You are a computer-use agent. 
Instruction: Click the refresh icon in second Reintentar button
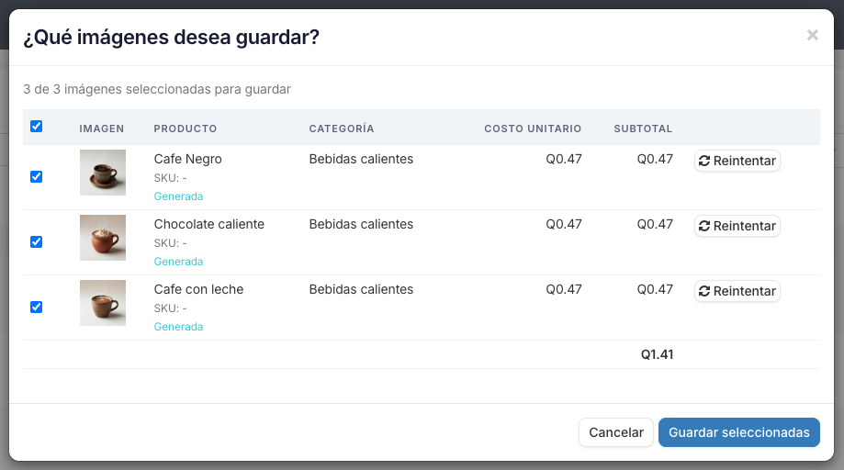point(704,226)
